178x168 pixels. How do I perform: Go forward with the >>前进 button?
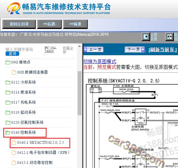click(75, 24)
